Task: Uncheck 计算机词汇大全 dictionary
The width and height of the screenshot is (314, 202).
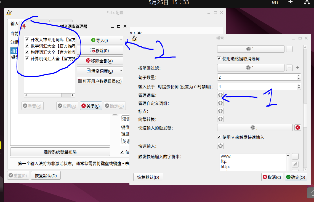Action: pos(27,59)
